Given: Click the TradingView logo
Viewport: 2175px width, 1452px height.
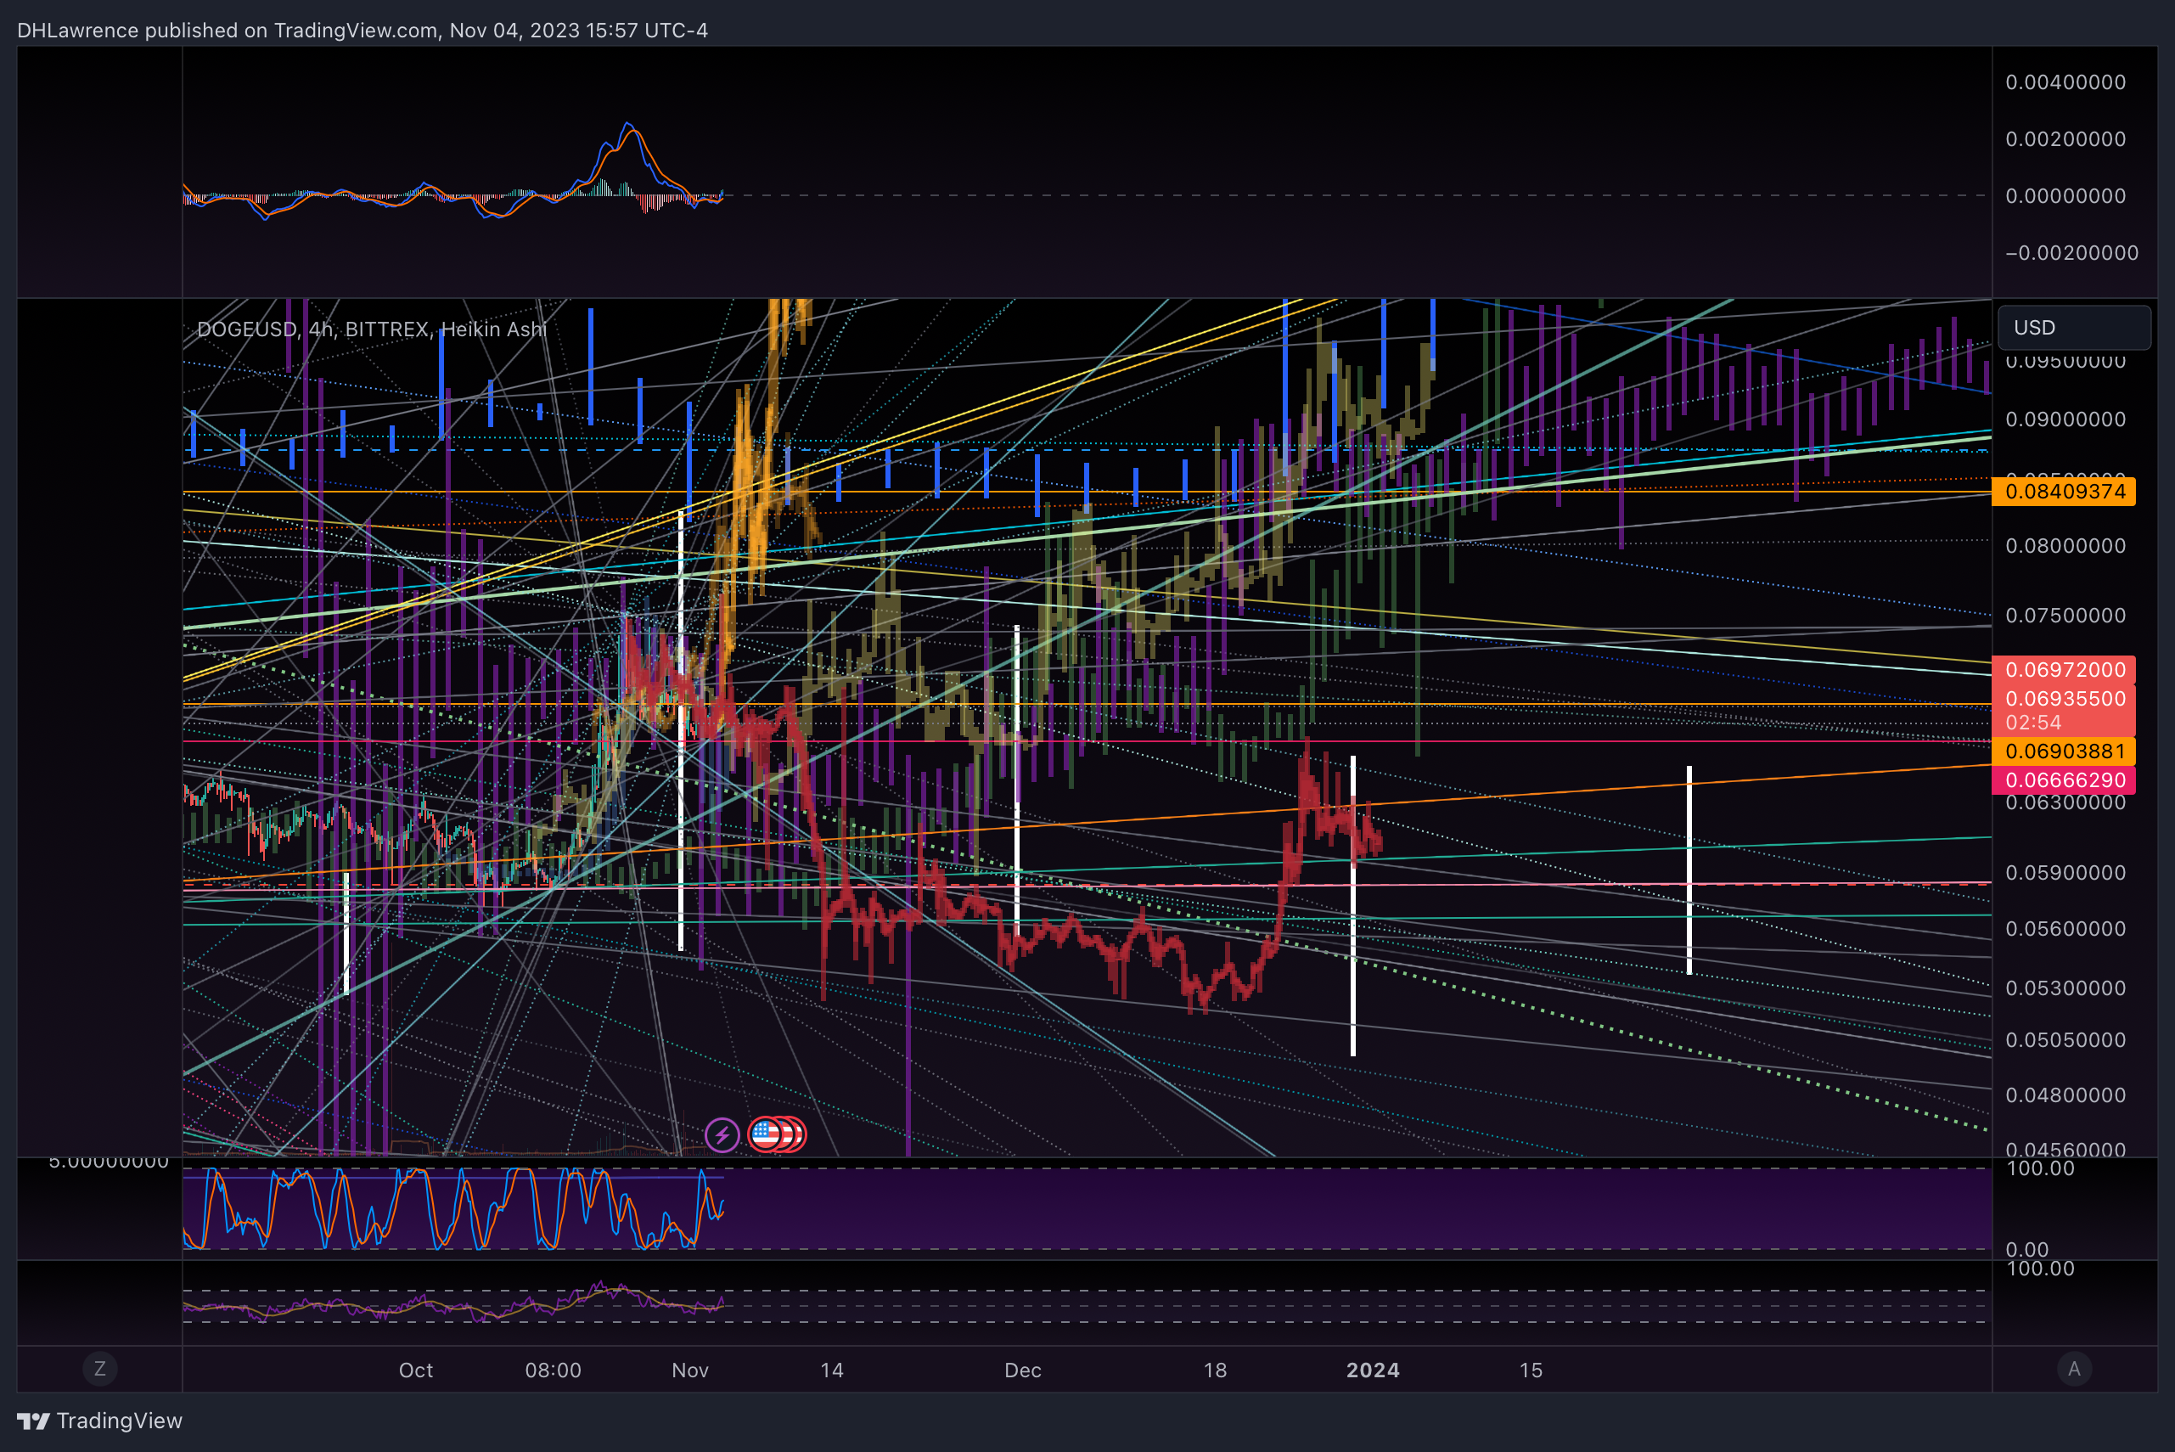Looking at the screenshot, I should (100, 1421).
